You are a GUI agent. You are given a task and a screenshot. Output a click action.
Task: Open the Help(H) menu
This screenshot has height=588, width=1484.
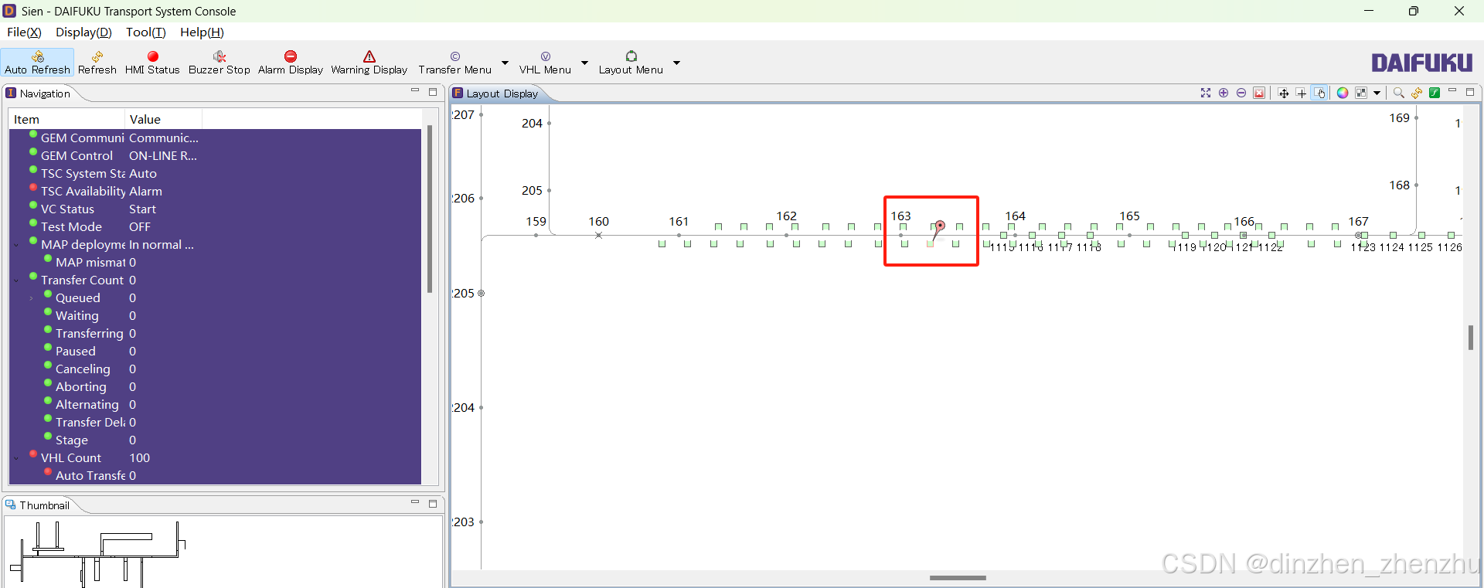tap(202, 32)
